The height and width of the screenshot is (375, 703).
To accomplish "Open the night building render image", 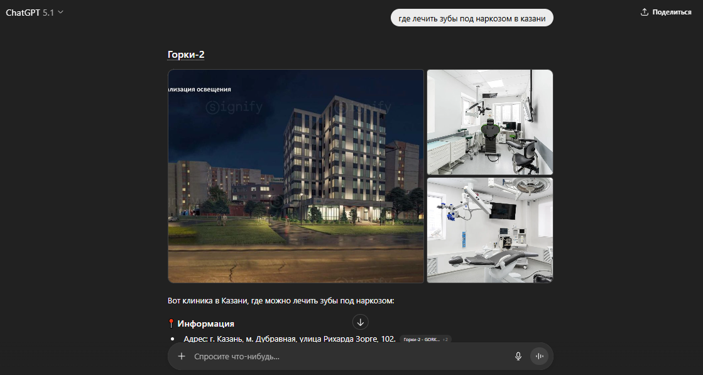I will (x=296, y=176).
